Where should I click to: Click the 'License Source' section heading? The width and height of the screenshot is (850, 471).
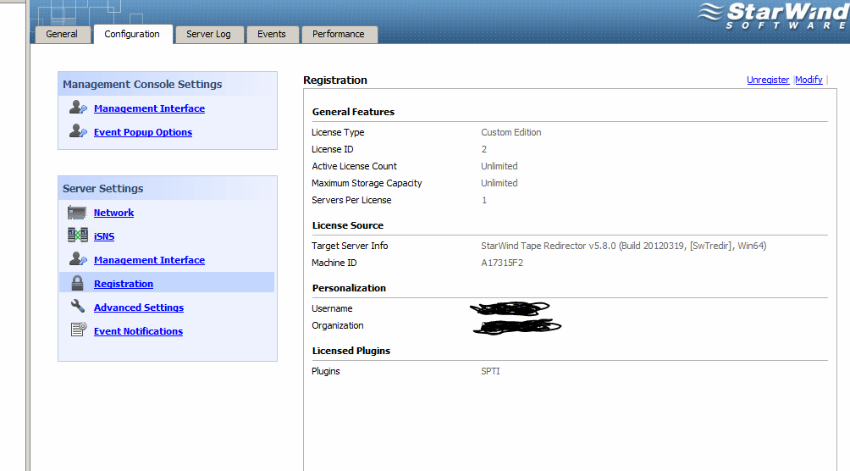[x=347, y=225]
